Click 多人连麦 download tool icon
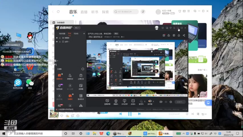The image size is (243, 137). pos(70,87)
